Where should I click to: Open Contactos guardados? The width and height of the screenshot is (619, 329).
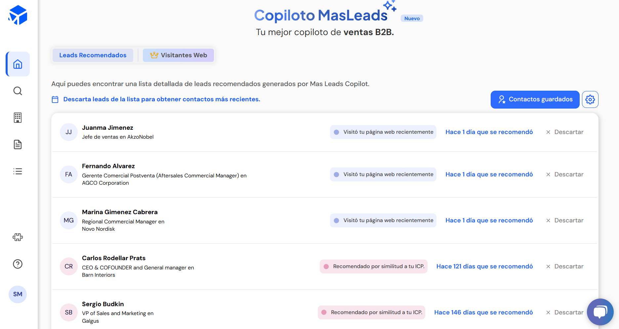click(x=535, y=99)
